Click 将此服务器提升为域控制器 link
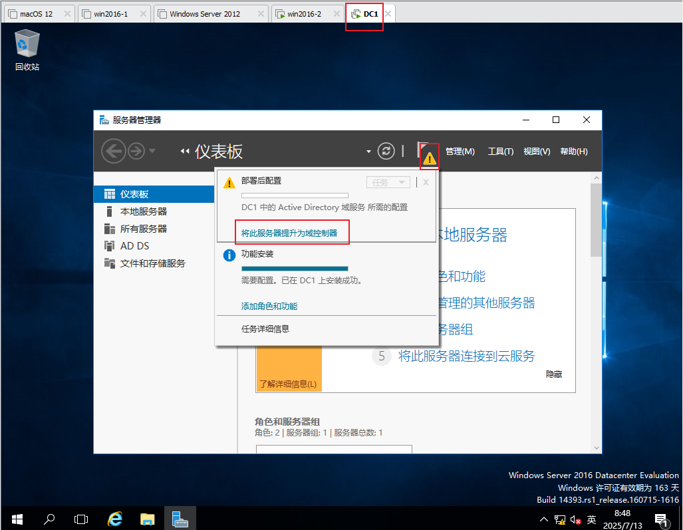The width and height of the screenshot is (683, 530). (289, 233)
